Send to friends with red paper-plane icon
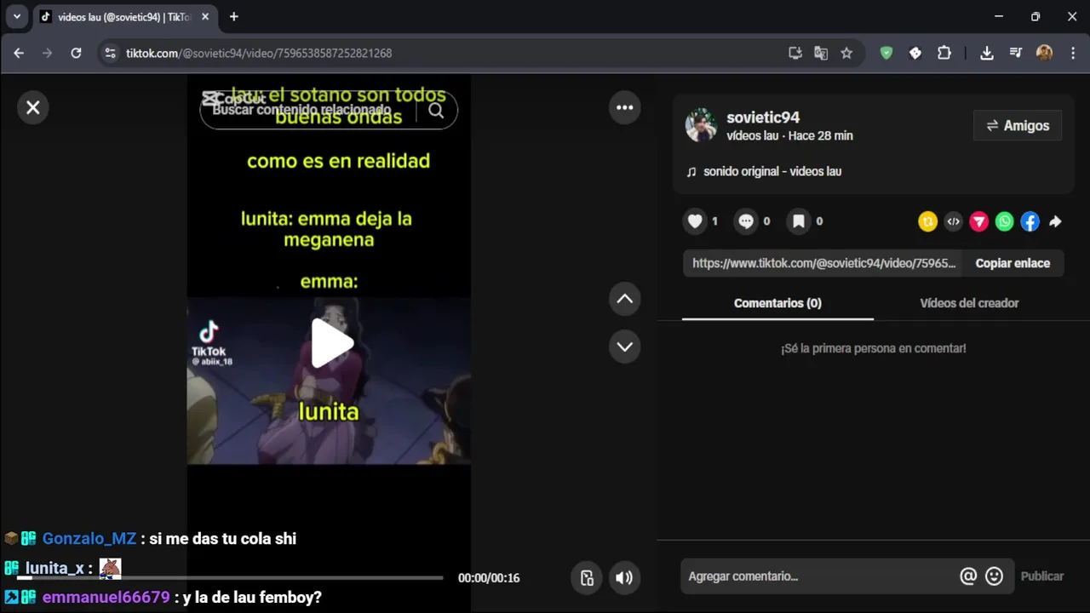The width and height of the screenshot is (1090, 613). click(979, 221)
